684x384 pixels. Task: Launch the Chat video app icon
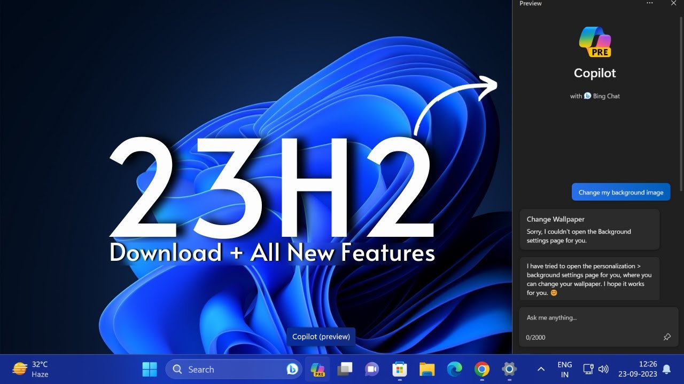371,369
